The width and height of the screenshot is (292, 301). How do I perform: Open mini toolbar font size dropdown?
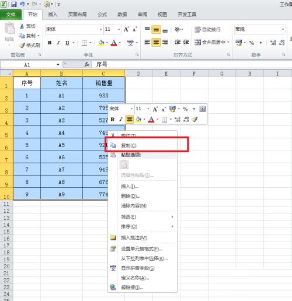(x=148, y=109)
